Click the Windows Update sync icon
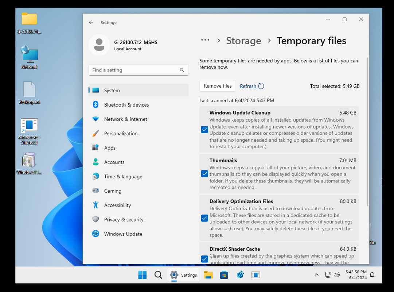Screen dimensions: 394x292 tap(95, 234)
